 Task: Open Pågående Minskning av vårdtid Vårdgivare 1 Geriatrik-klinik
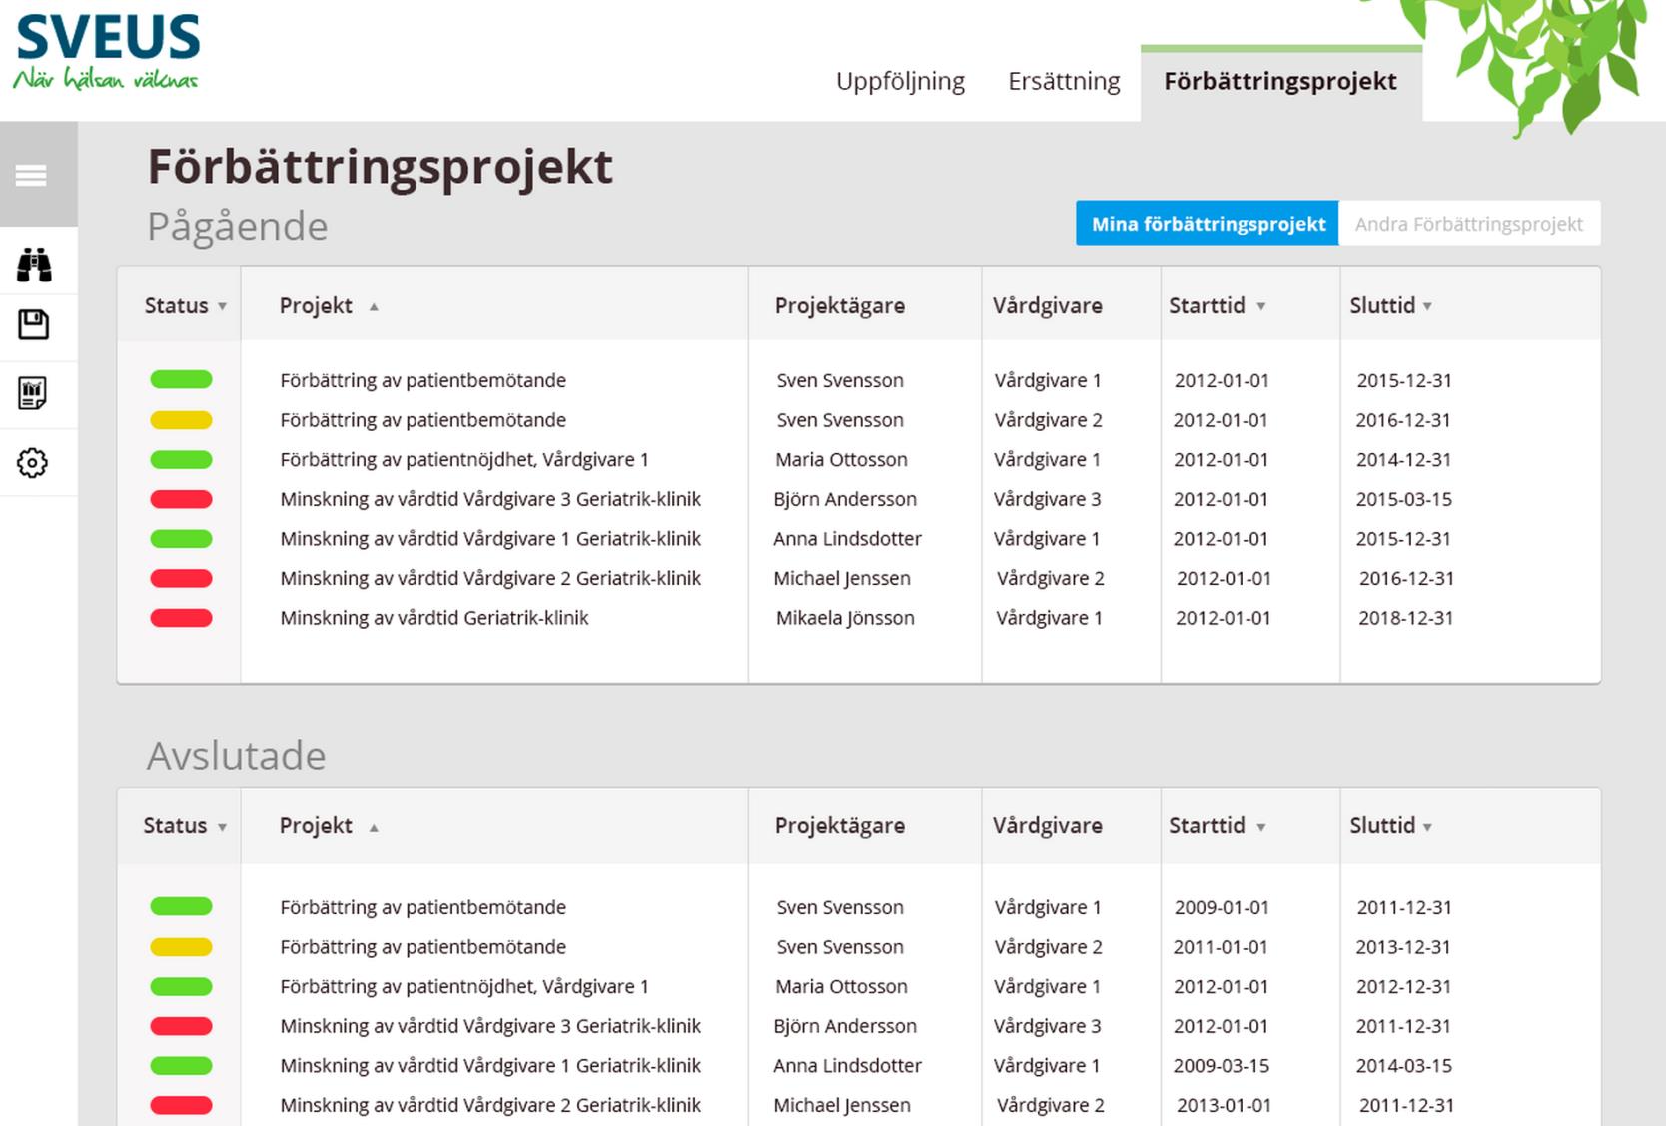pos(490,539)
